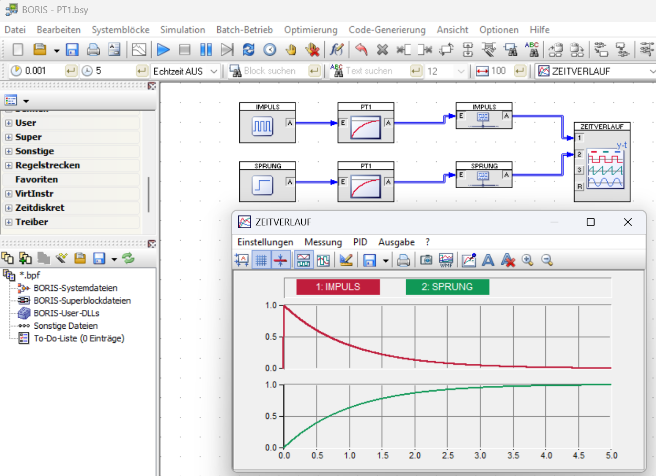The image size is (656, 476).
Task: Pause the running simulation
Action: 206,50
